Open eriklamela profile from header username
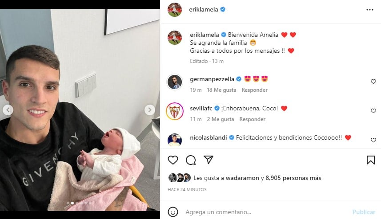The height and width of the screenshot is (219, 381). (203, 9)
